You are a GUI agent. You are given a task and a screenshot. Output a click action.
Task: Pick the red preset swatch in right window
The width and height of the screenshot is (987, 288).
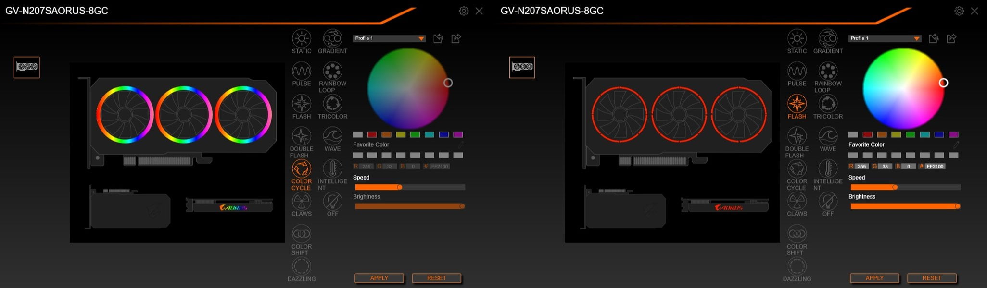pyautogui.click(x=867, y=135)
